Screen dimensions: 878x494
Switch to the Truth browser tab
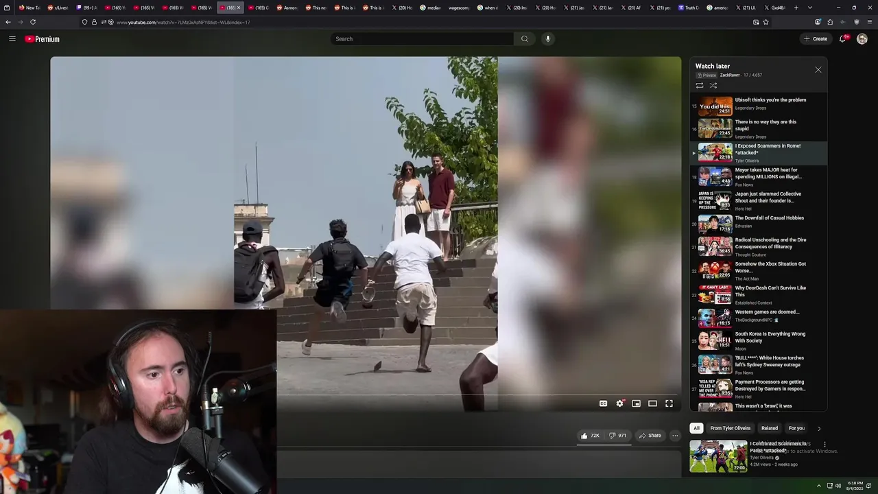689,8
